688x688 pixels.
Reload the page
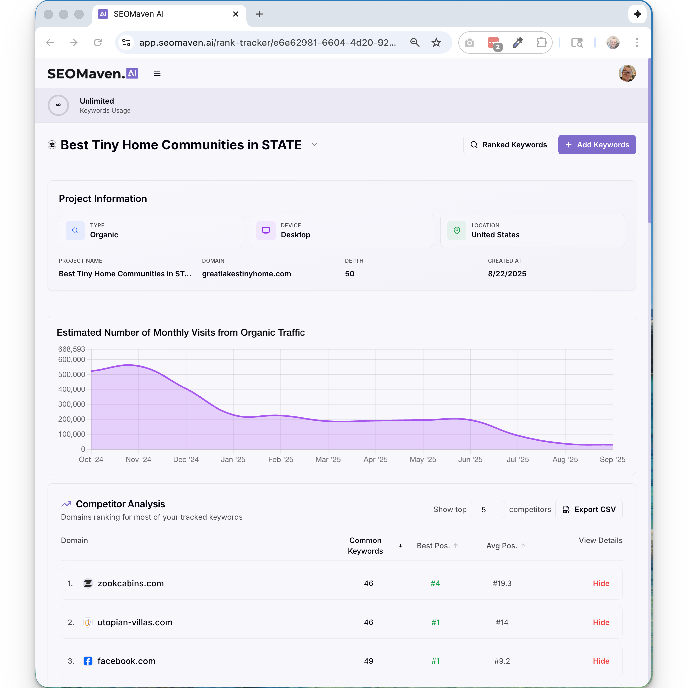[x=98, y=43]
